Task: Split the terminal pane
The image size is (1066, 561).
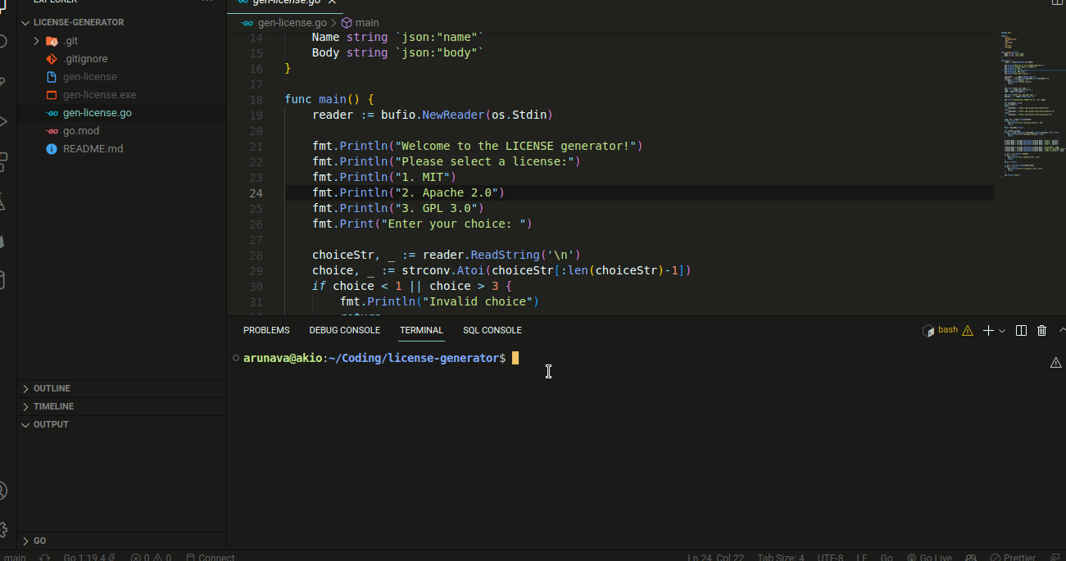Action: 1021,331
